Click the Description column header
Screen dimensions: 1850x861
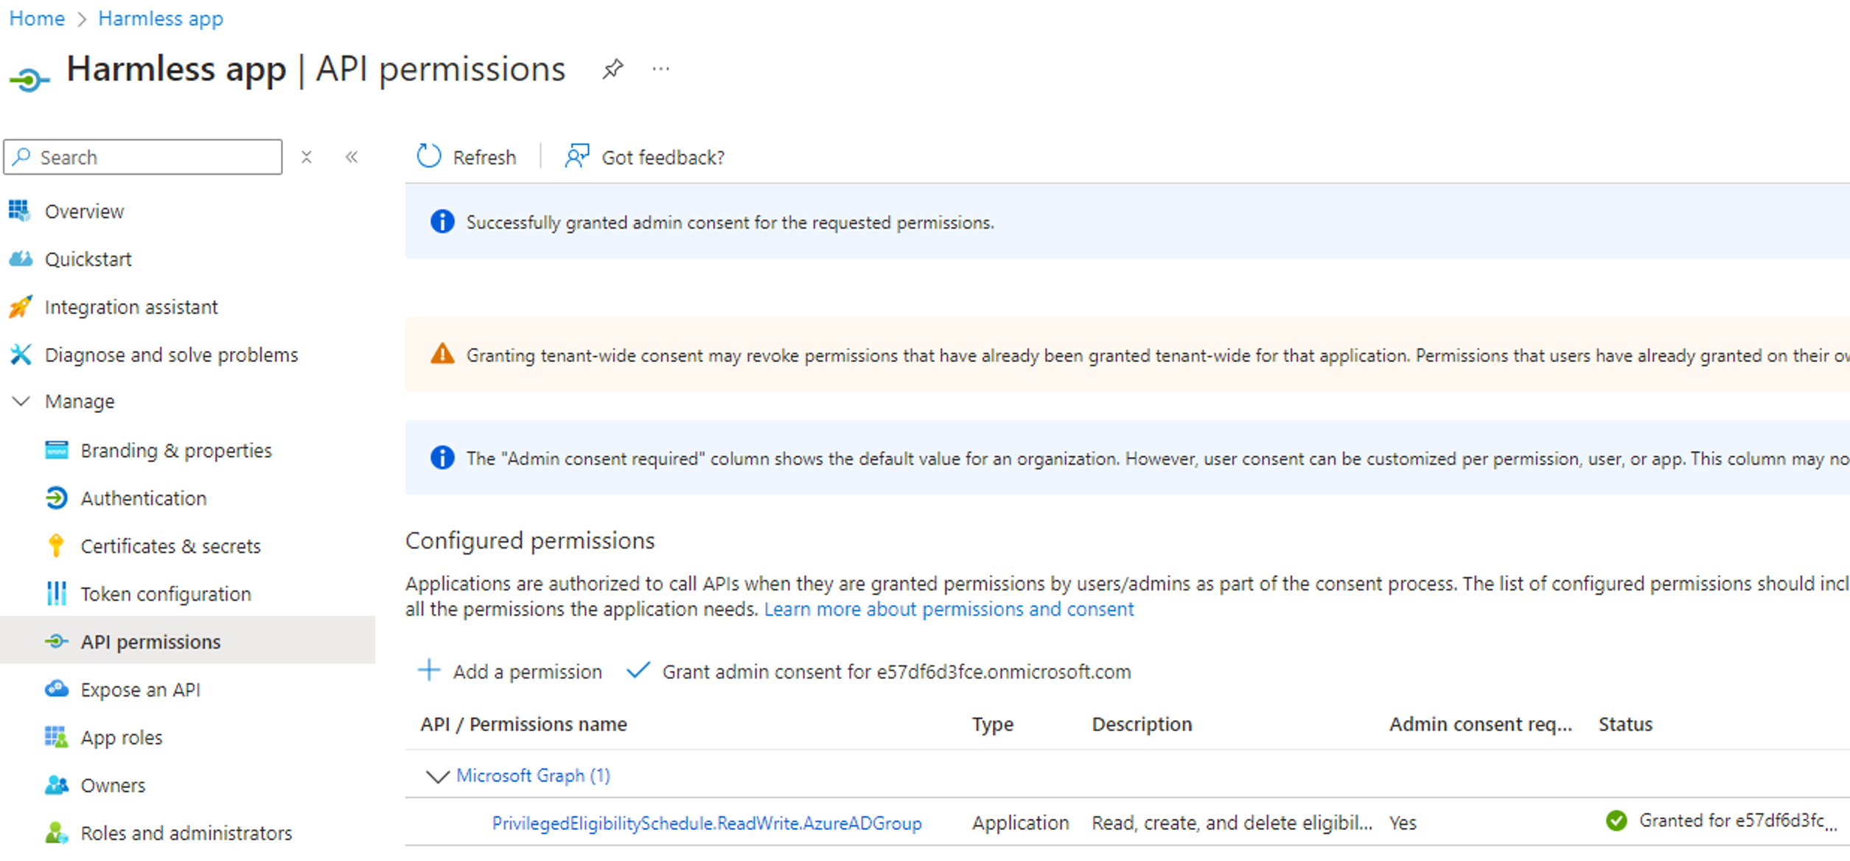(1142, 724)
